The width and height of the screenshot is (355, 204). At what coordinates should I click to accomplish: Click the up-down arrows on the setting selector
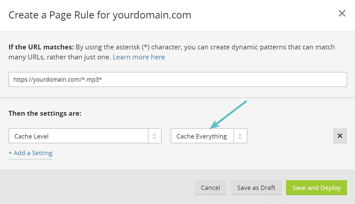(x=155, y=136)
